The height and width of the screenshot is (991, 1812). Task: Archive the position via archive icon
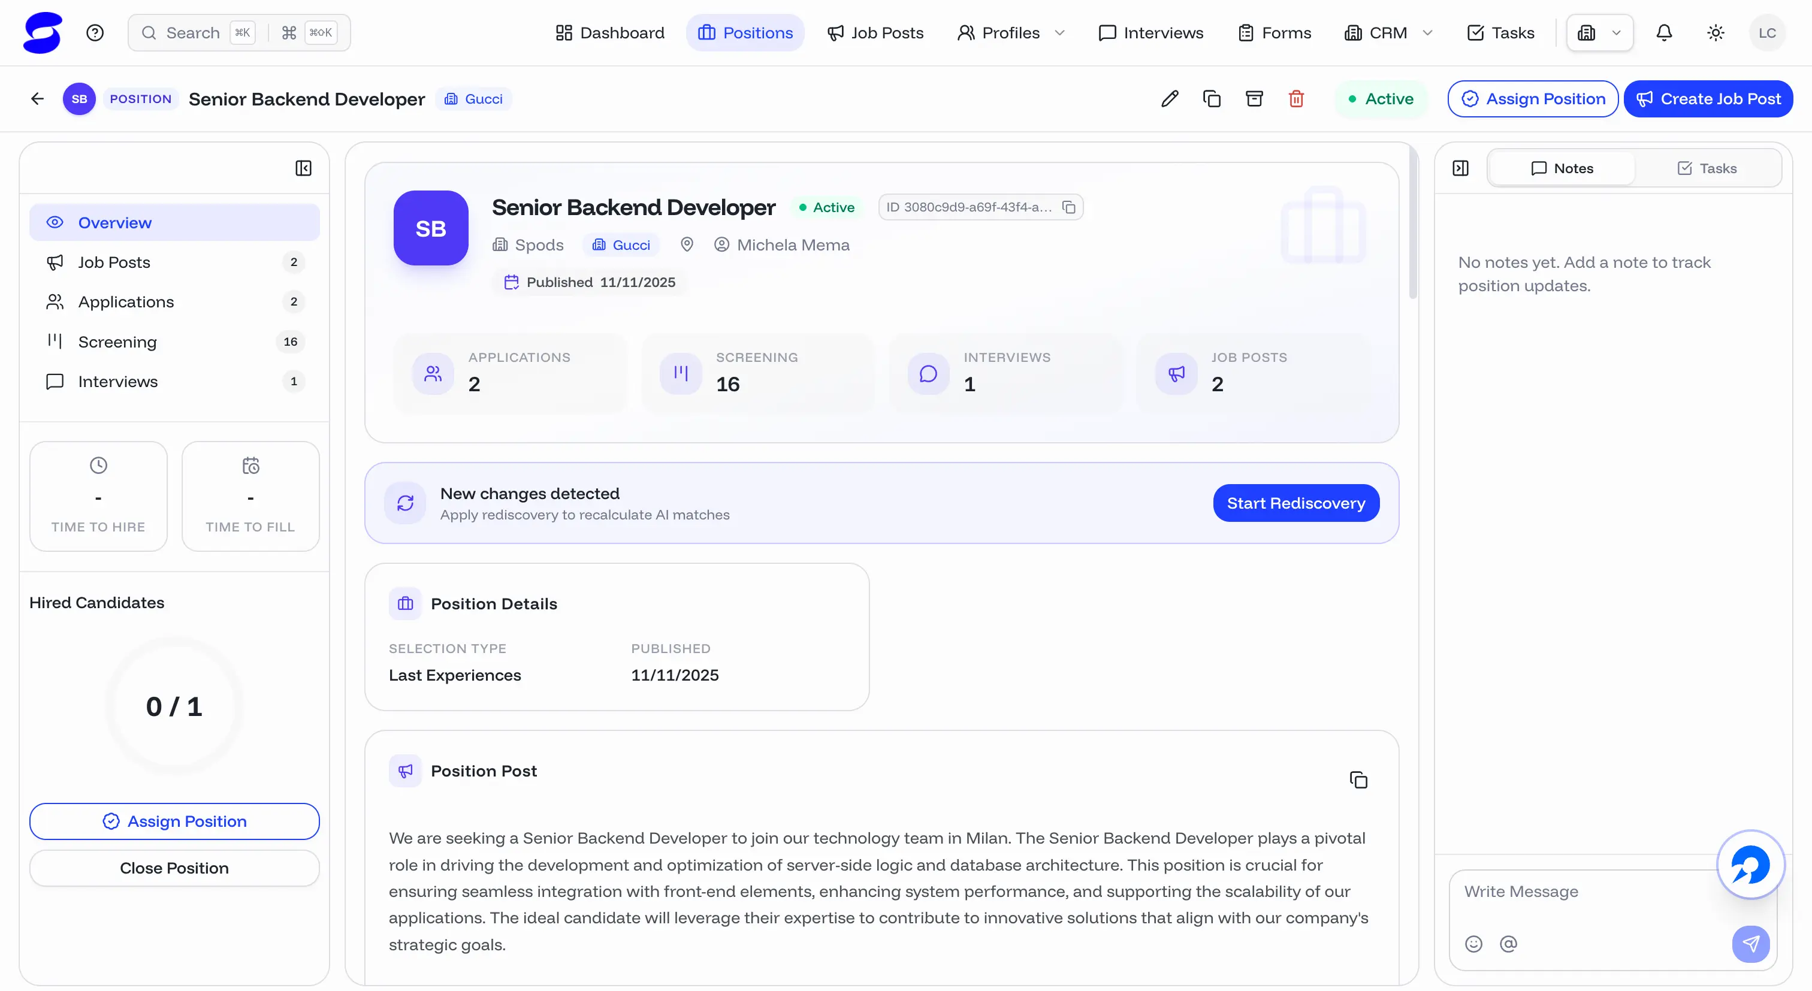(x=1254, y=99)
